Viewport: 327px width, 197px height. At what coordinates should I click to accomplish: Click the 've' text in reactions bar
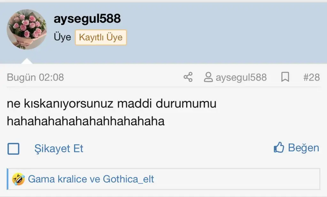[x=95, y=179]
